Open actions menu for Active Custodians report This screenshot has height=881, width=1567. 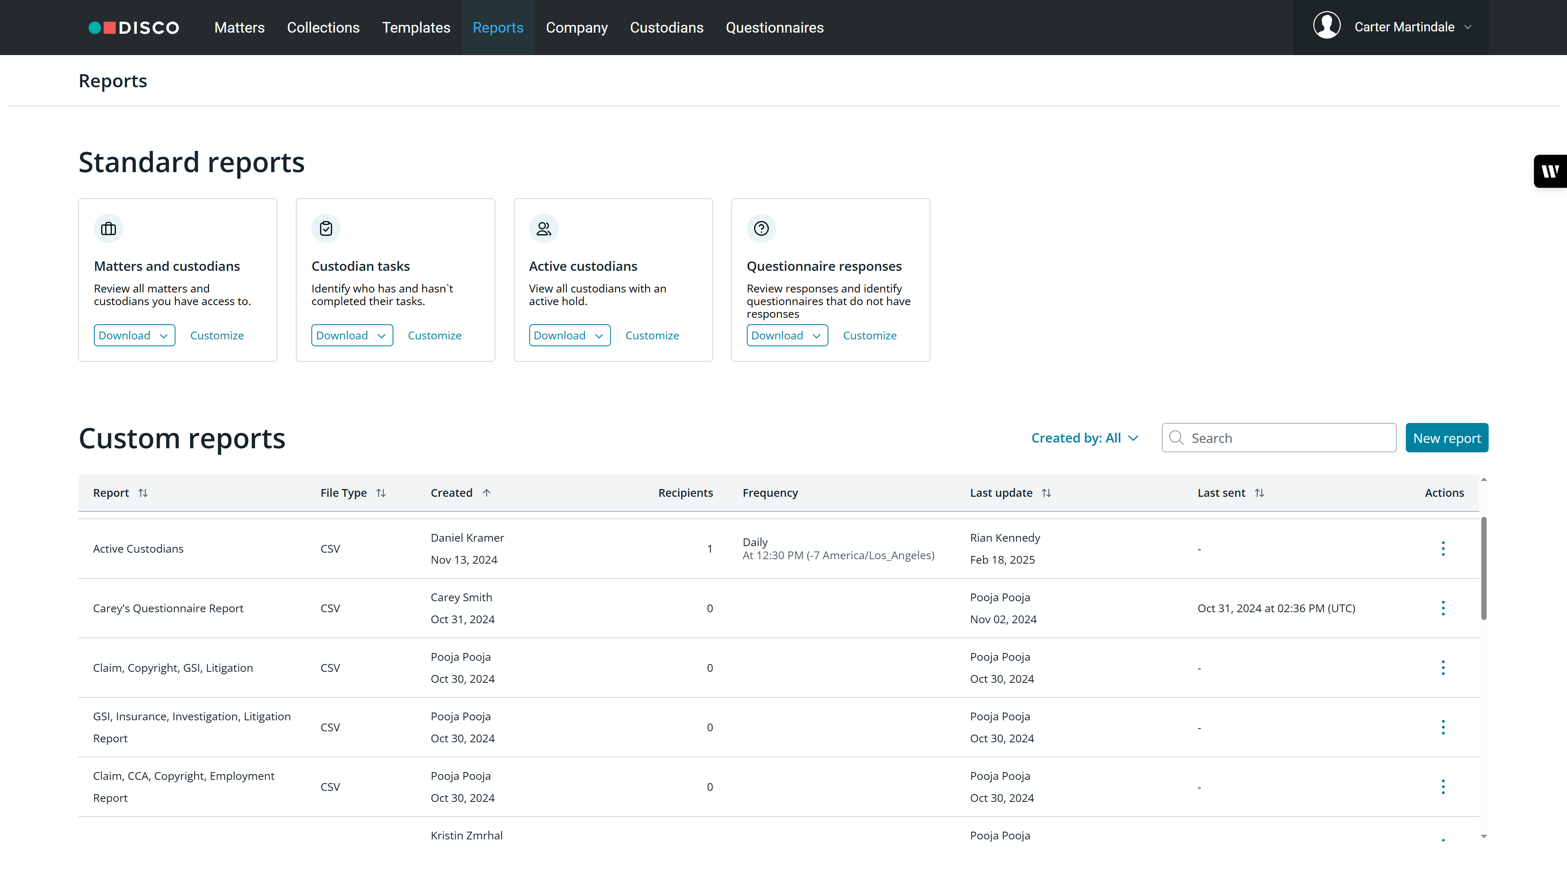[x=1442, y=549]
